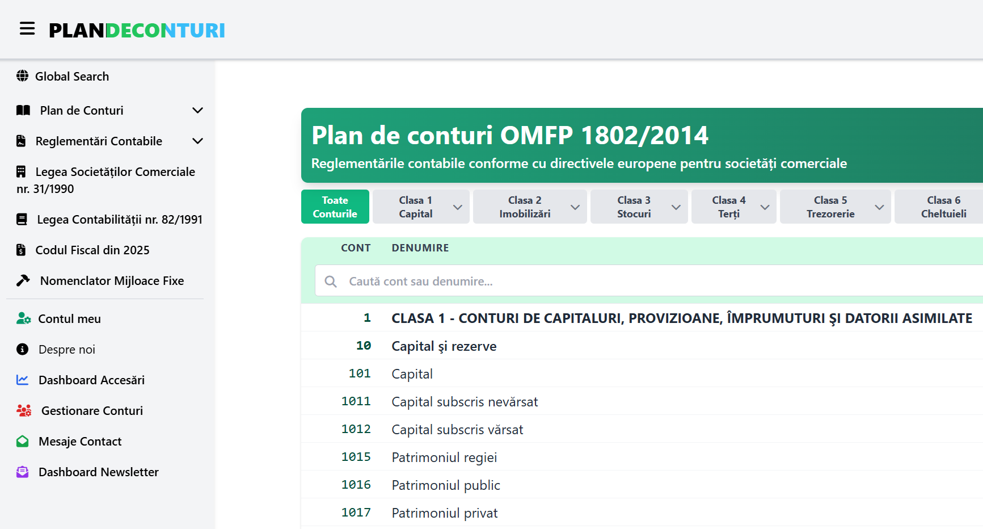Select the Toate Conturile tab
The image size is (983, 529).
tap(335, 207)
